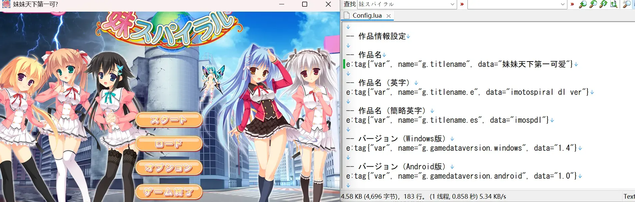The image size is (635, 202).
Task: Click the first magnifier Find icon in toolbar
Action: click(582, 4)
